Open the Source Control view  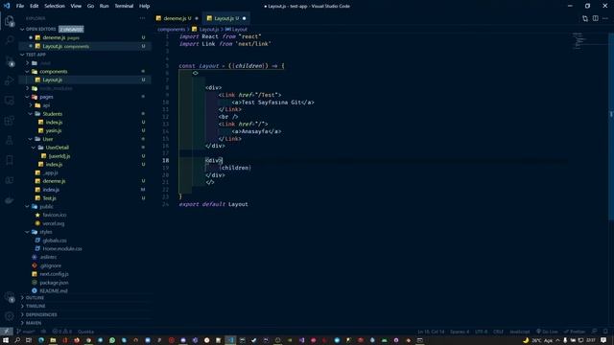pyautogui.click(x=10, y=60)
